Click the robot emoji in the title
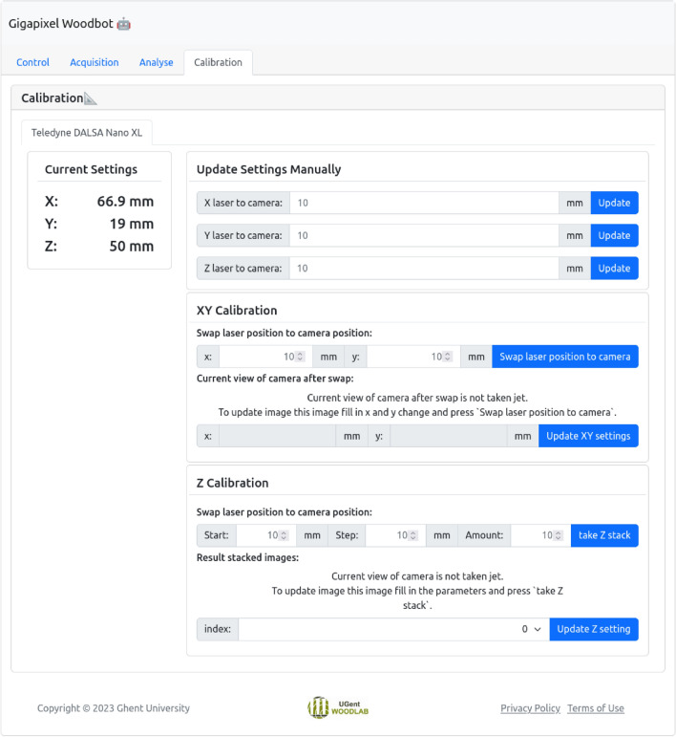Image resolution: width=676 pixels, height=737 pixels. point(123,24)
